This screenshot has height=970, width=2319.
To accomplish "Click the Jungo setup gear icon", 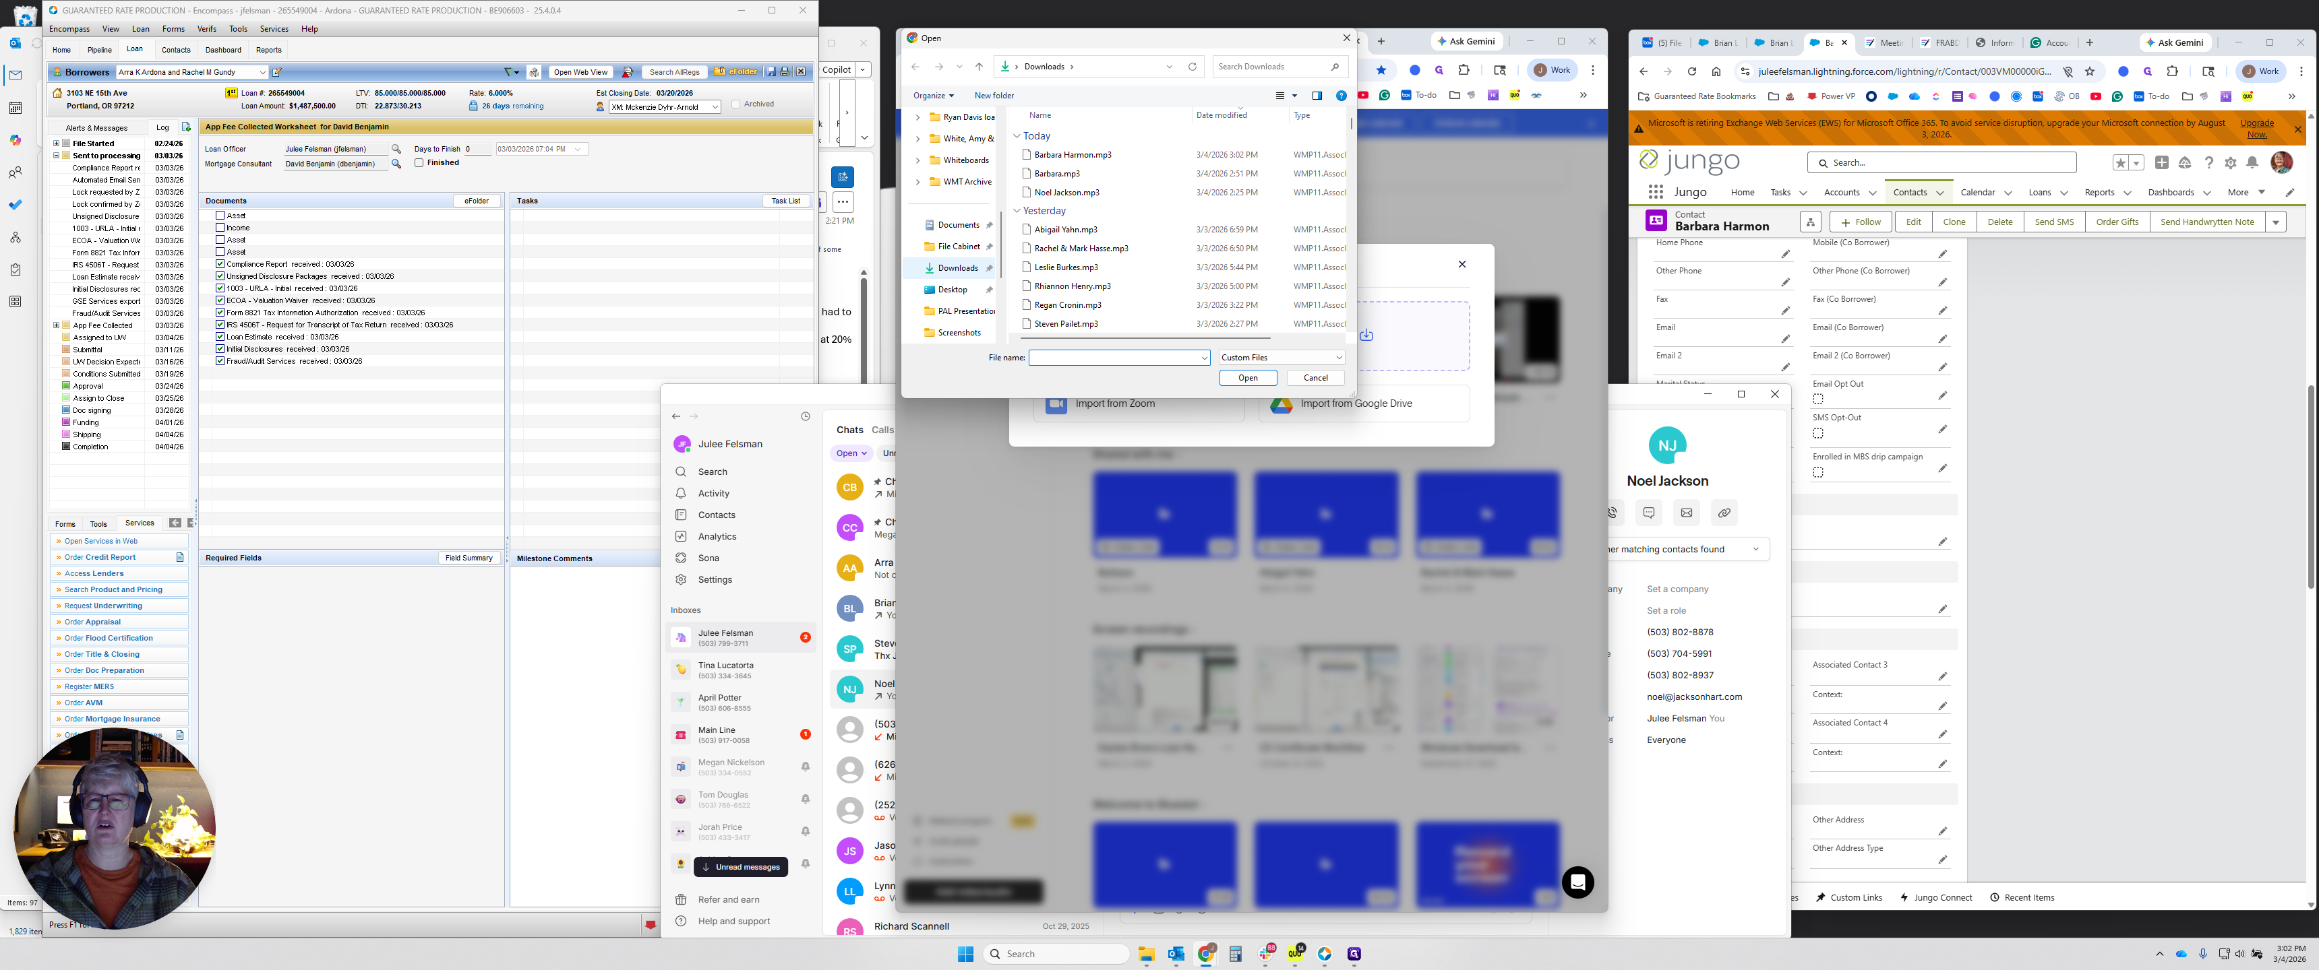I will pyautogui.click(x=2230, y=163).
